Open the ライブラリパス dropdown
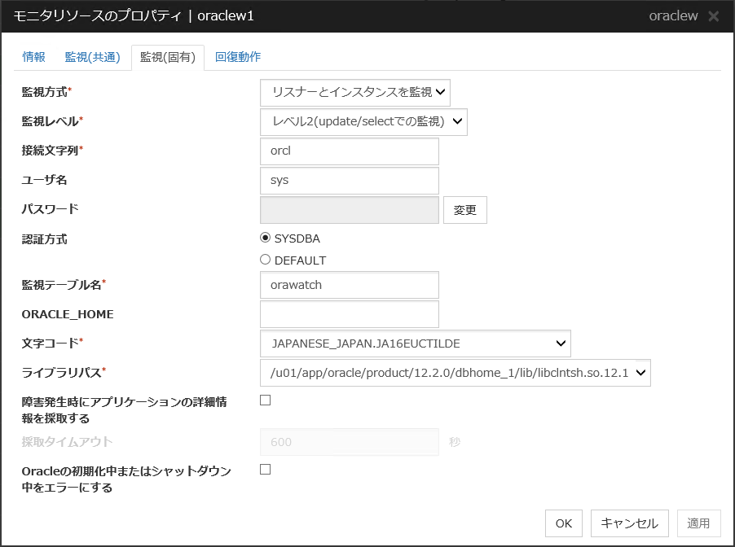 point(455,373)
